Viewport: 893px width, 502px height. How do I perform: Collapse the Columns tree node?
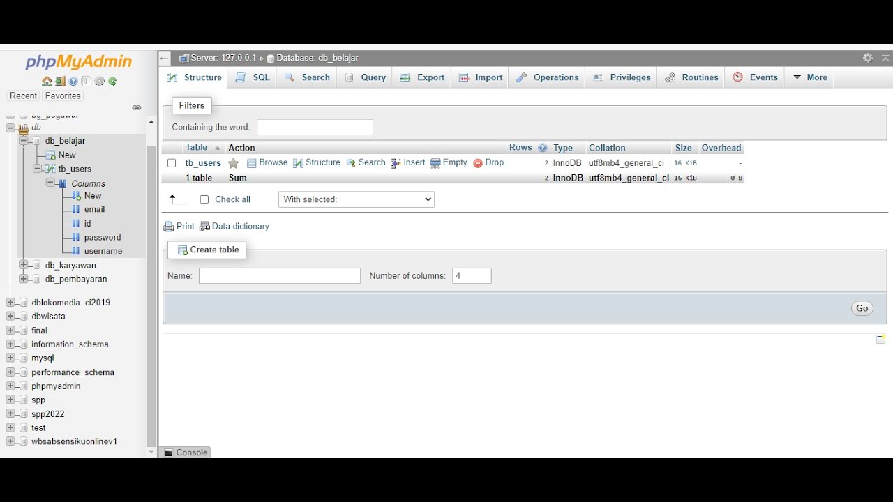tap(50, 183)
